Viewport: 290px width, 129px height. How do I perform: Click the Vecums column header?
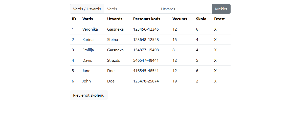point(180,19)
